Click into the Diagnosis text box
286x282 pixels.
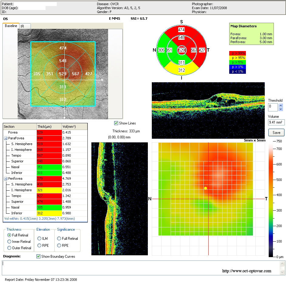tap(141, 268)
